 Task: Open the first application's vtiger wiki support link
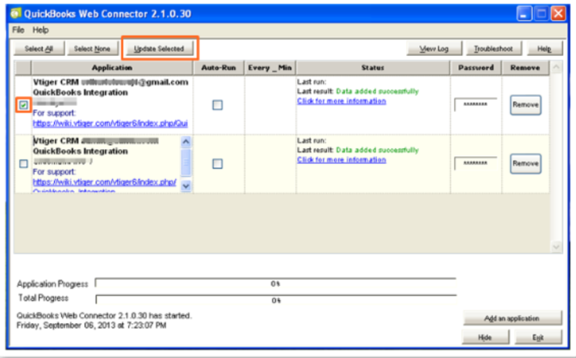(110, 124)
